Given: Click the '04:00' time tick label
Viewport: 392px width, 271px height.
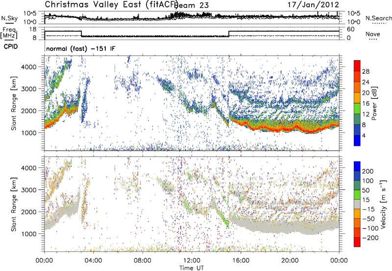Looking at the screenshot, I should [x=94, y=261].
